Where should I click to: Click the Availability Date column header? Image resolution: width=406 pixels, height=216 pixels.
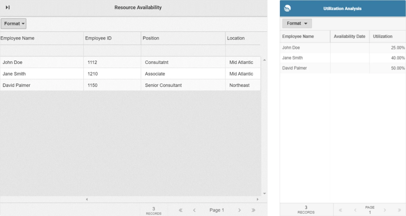(x=349, y=36)
